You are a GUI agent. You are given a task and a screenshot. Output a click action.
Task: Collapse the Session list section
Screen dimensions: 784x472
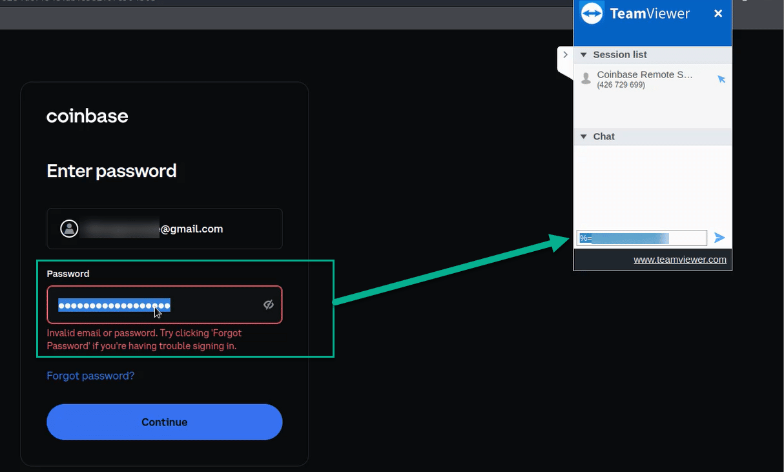pyautogui.click(x=584, y=55)
